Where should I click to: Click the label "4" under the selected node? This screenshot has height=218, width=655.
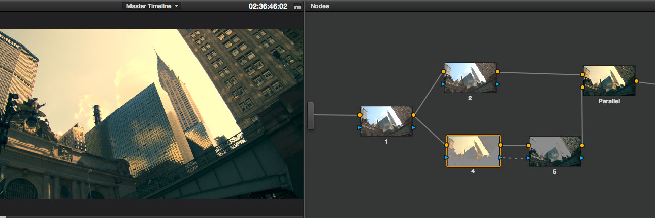coord(473,172)
